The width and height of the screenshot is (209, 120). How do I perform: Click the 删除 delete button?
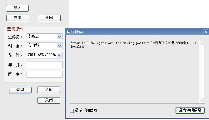49,18
